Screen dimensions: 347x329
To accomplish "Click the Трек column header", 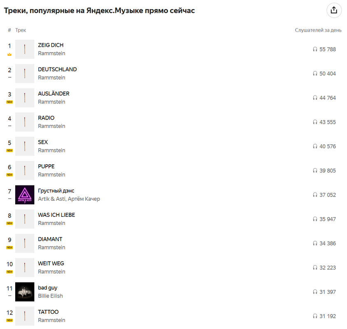I will pyautogui.click(x=21, y=30).
